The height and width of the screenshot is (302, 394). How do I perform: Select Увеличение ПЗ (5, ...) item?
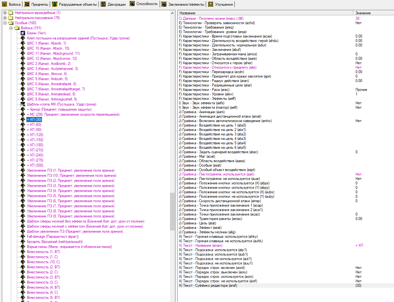pos(71,196)
